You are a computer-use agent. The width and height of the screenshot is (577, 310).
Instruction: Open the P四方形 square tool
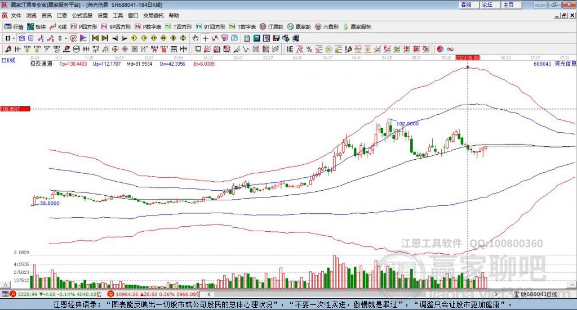pyautogui.click(x=84, y=27)
